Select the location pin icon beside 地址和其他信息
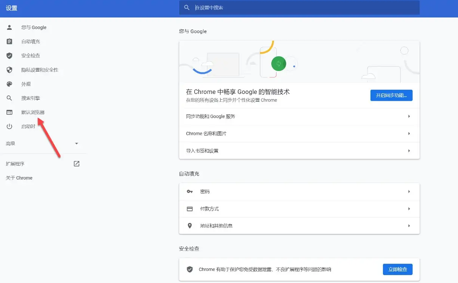The width and height of the screenshot is (458, 283). click(x=190, y=225)
